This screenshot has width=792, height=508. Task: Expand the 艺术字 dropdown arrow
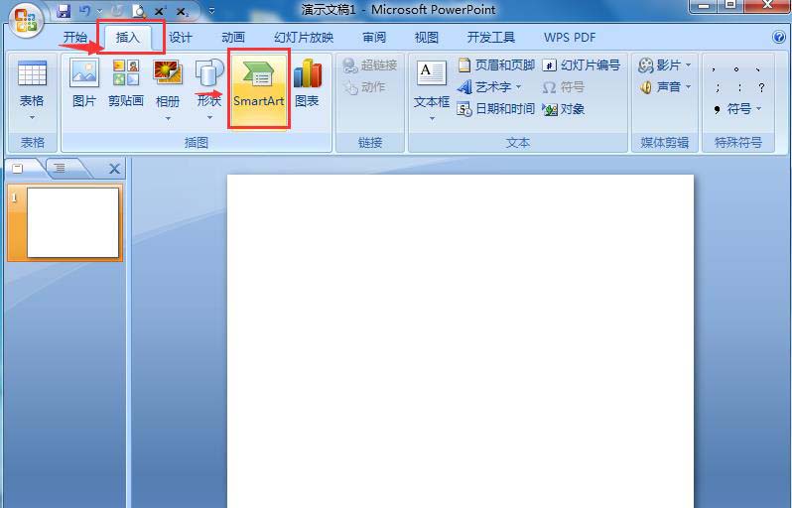pos(518,87)
